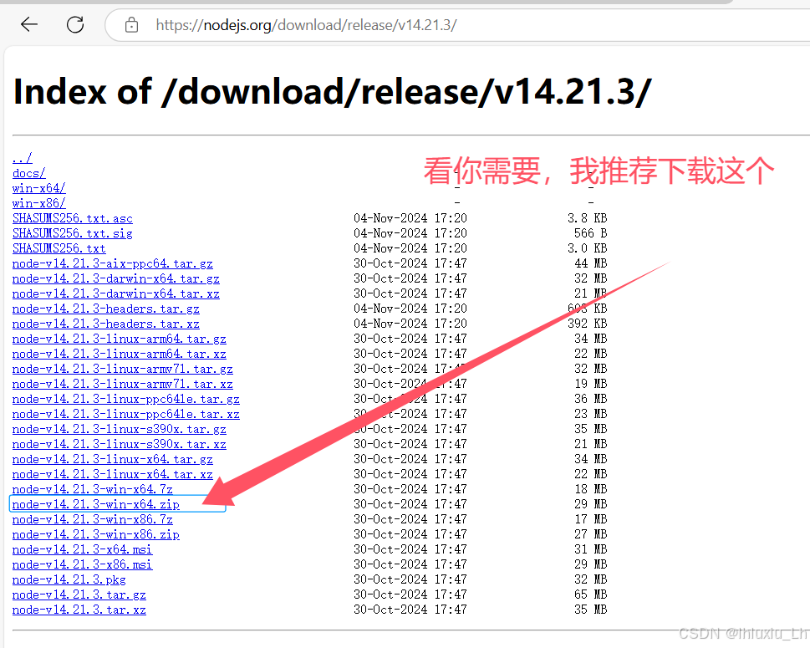Download node-v14.21.3-win-x86.zip archive

94,534
